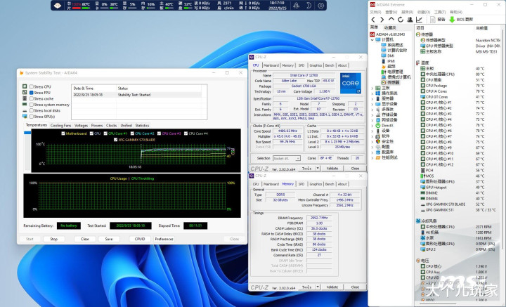Click the CPUID button in stability test

pos(140,239)
